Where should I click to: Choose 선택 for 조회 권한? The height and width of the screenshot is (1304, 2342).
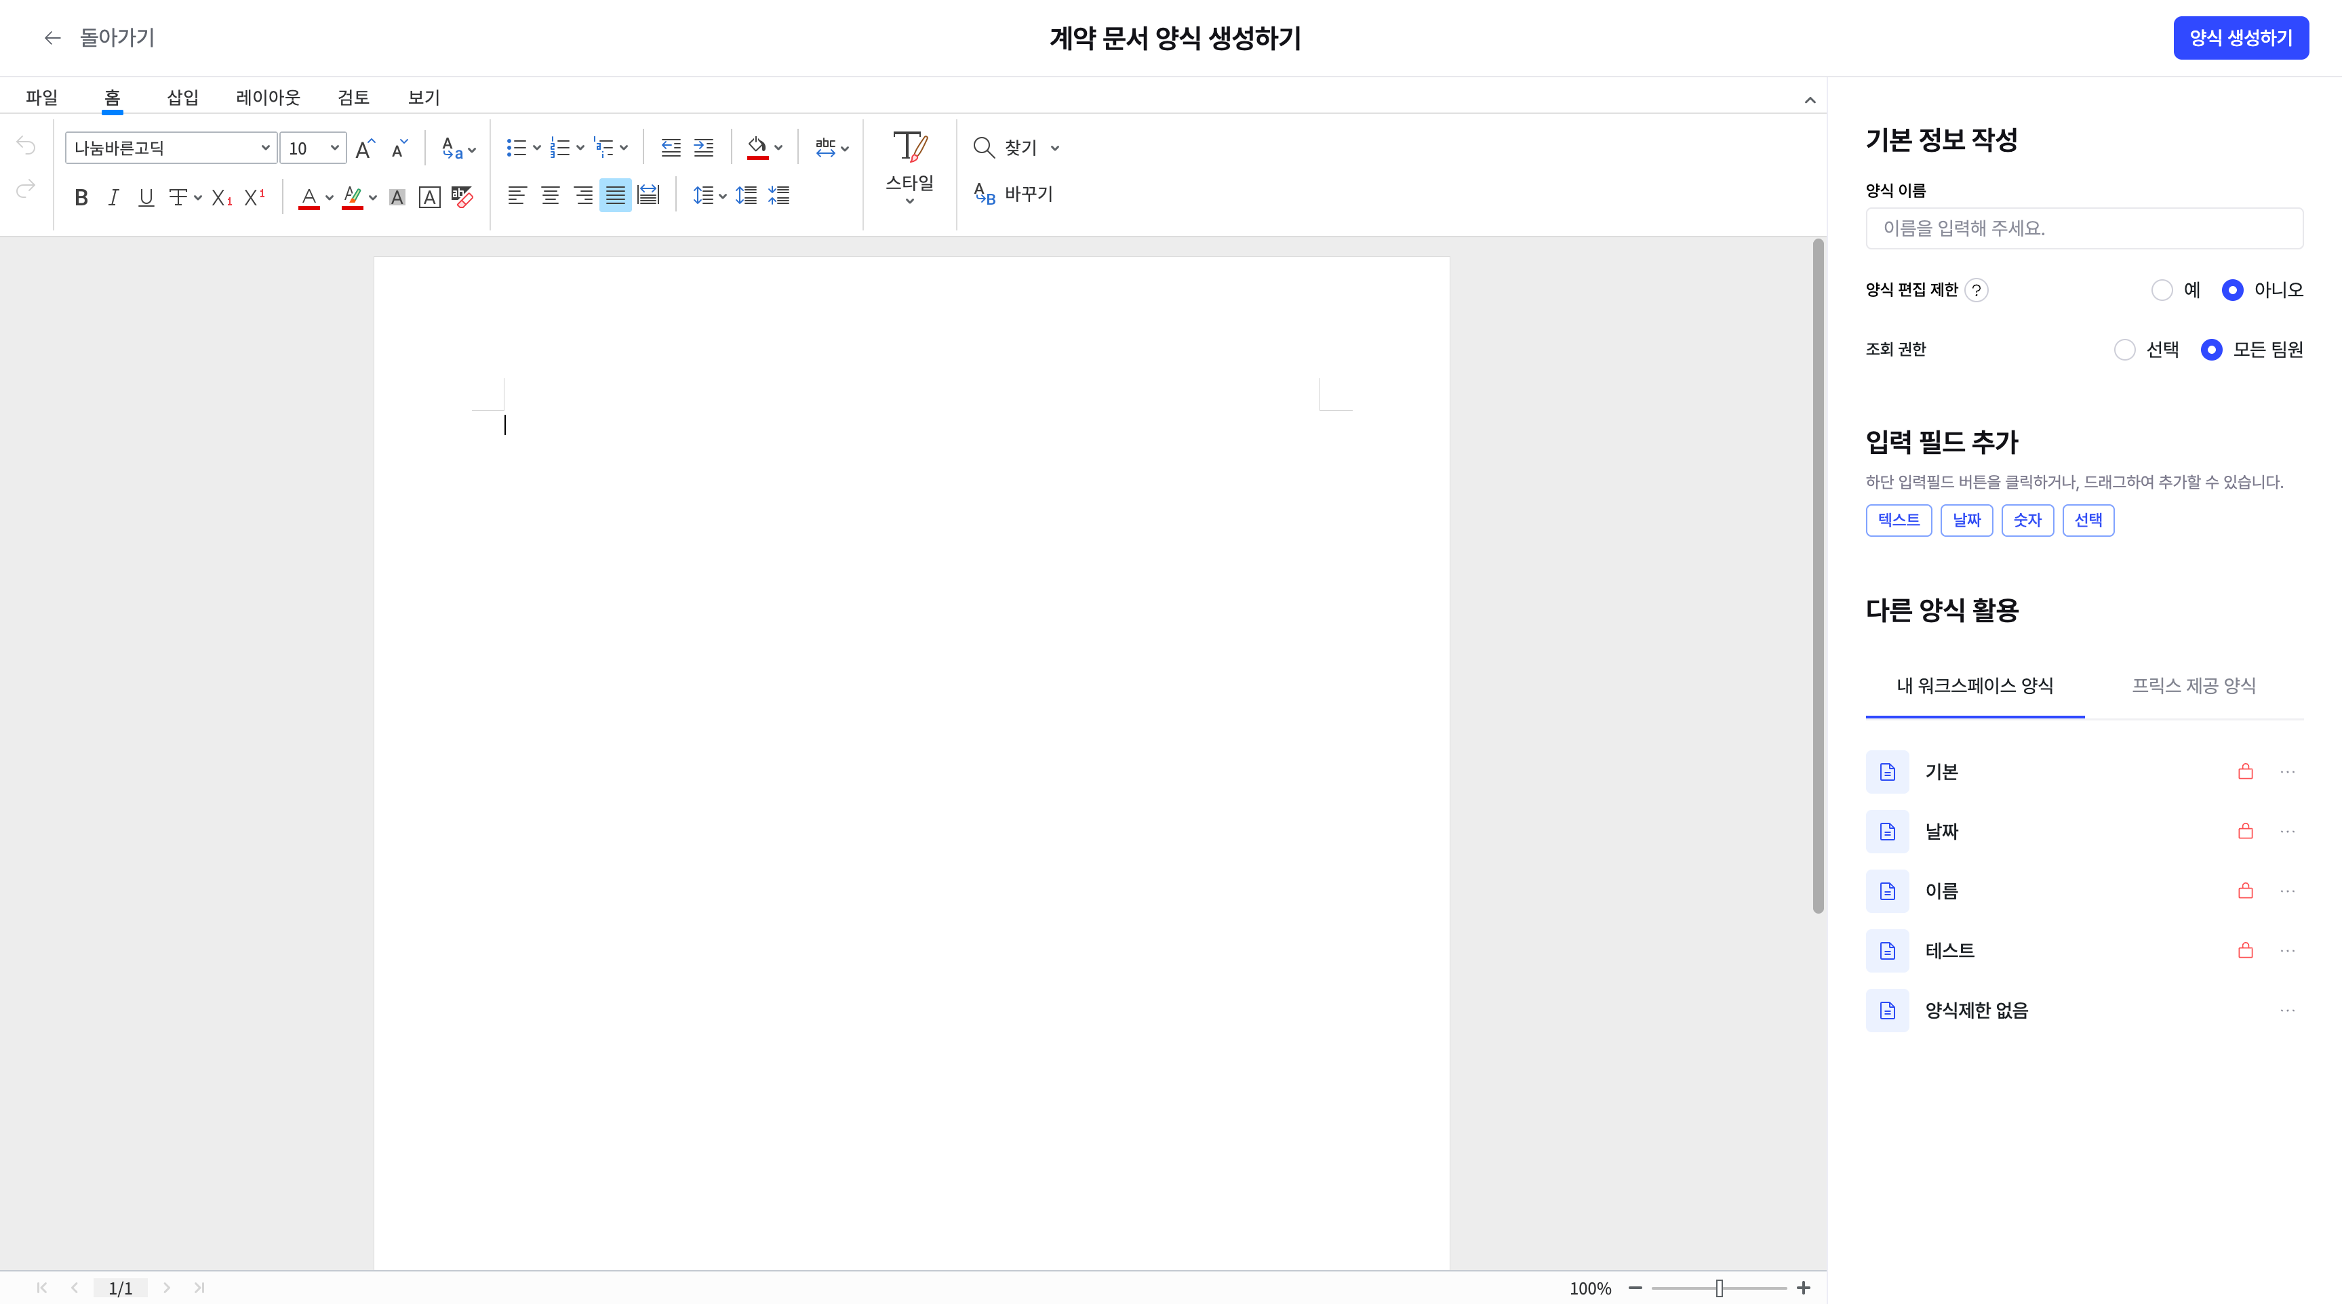coord(2125,350)
